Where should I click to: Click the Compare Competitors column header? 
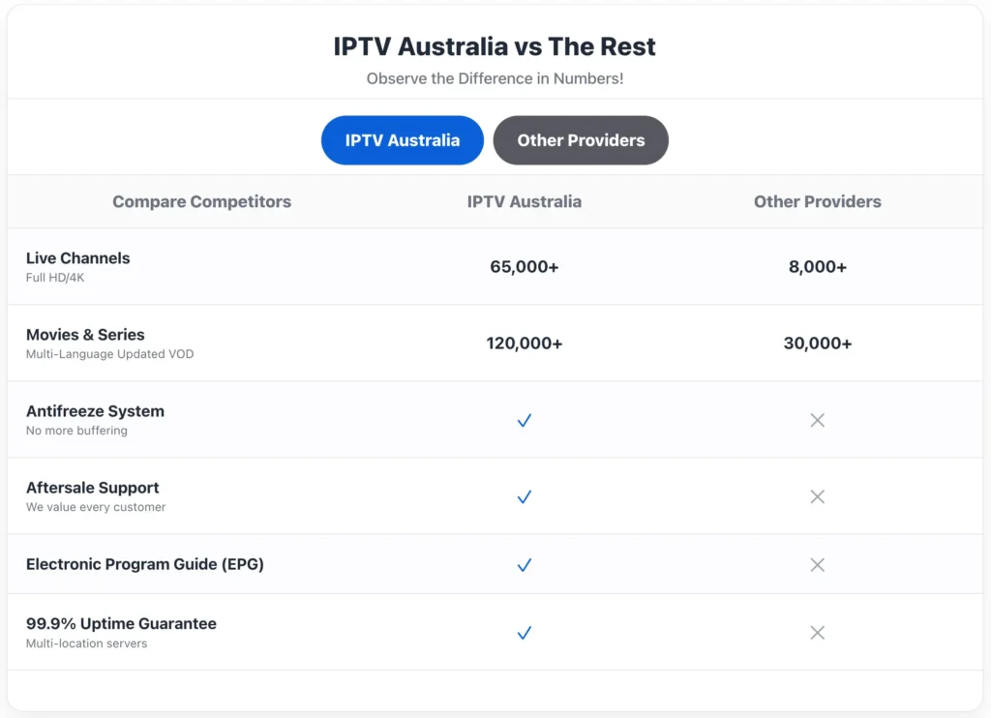pos(201,201)
